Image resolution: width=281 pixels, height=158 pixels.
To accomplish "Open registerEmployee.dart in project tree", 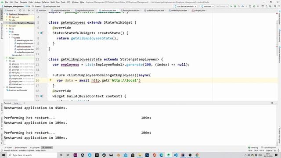I will 25,49.
